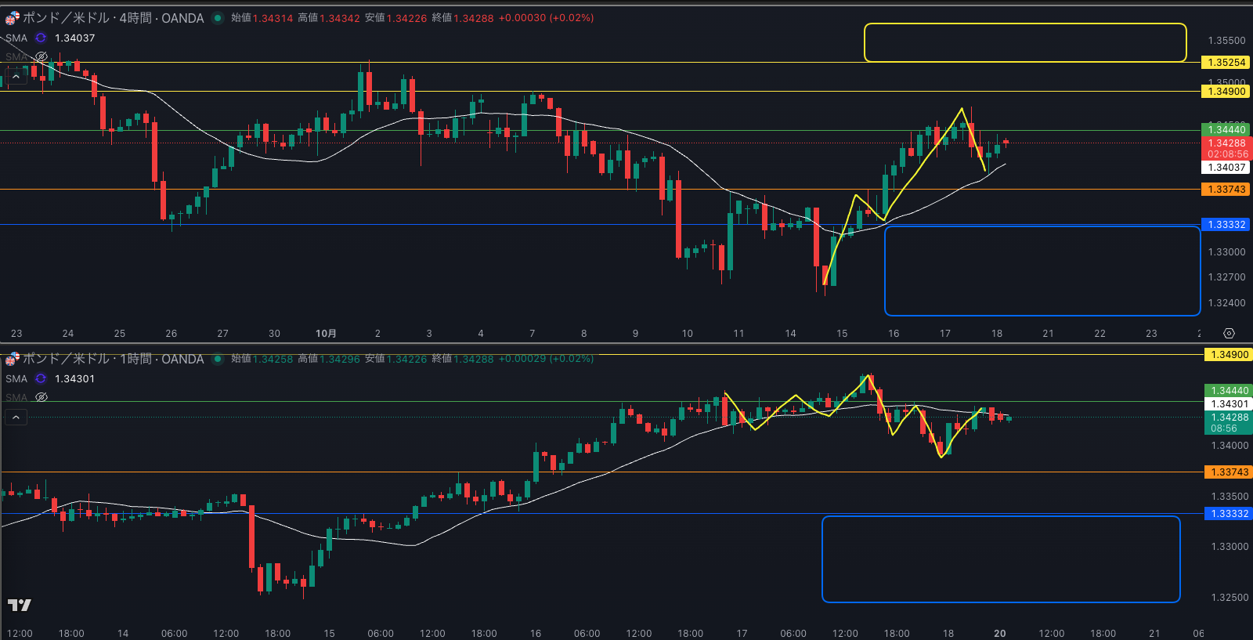The width and height of the screenshot is (1253, 640).
Task: Click the purple SMA refresh icon in the 4時間 chart
Action: pyautogui.click(x=41, y=38)
